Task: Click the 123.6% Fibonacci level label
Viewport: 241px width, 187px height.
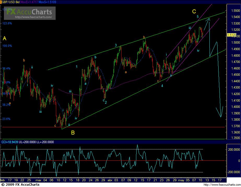Action: click(x=7, y=23)
